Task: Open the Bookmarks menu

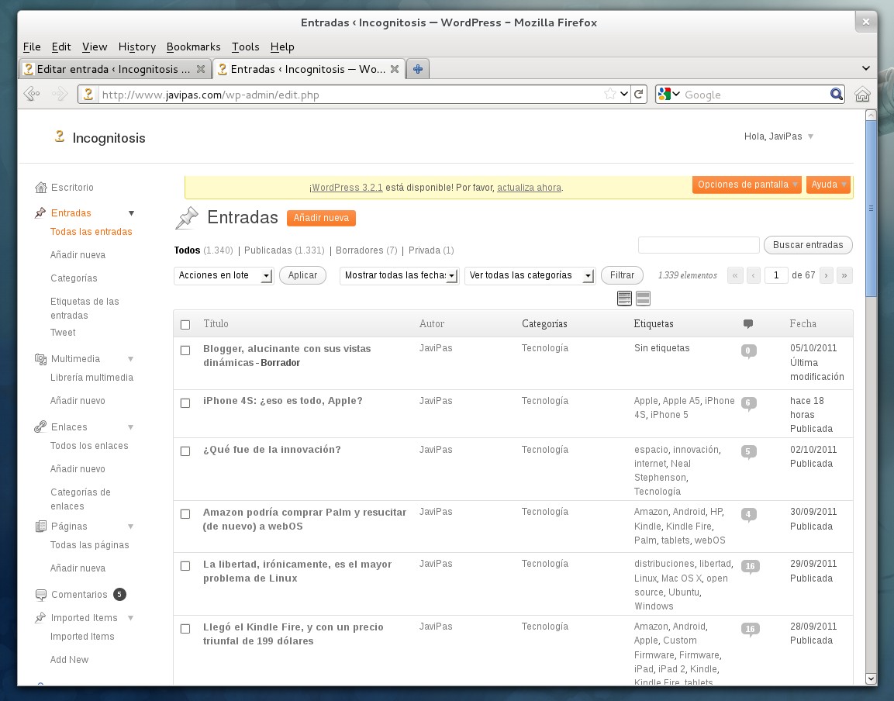Action: (x=193, y=47)
